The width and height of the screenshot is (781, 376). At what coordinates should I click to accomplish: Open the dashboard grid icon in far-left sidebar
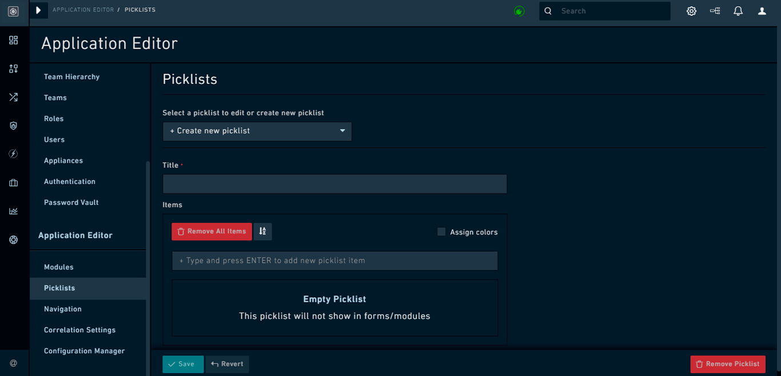[x=13, y=40]
